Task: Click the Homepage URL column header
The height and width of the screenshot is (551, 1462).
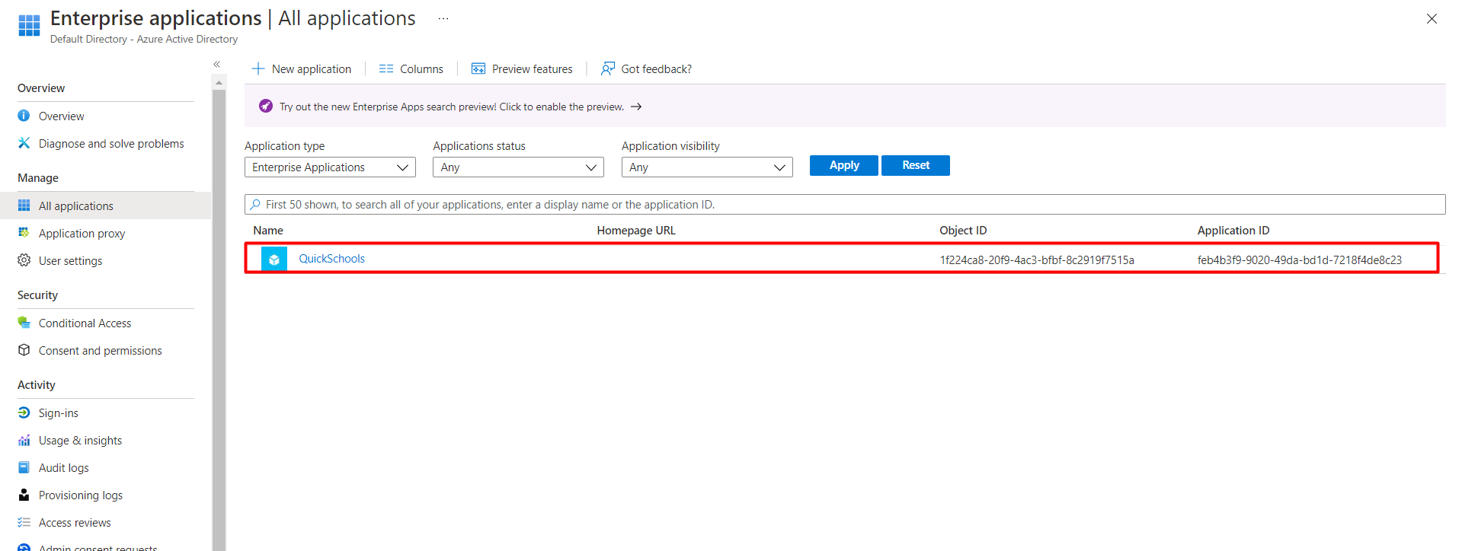Action: (x=636, y=231)
